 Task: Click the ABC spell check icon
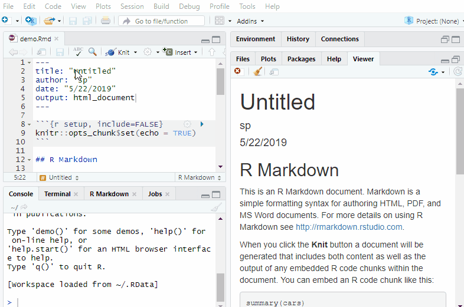[78, 52]
